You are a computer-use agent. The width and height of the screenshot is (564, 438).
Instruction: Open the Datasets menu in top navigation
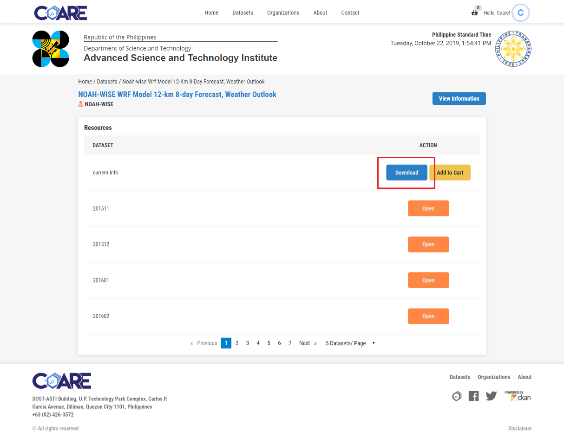[x=243, y=13]
